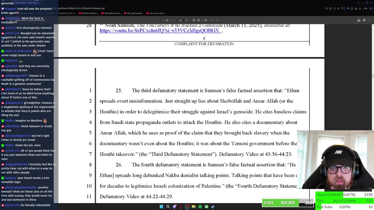Viewport: 374px width, 210px height.
Task: Open the profile account icon in browser toolbar
Action: (x=356, y=8)
